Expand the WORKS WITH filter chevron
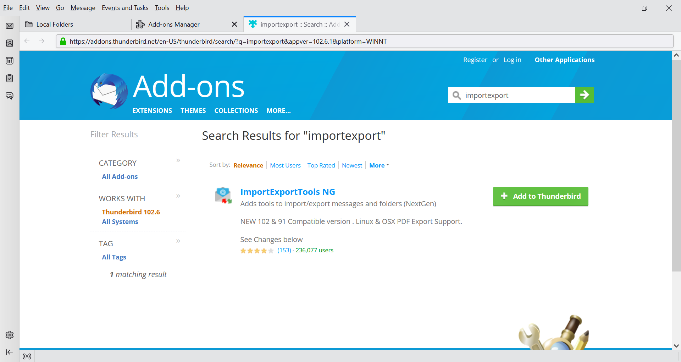The height and width of the screenshot is (362, 681). click(178, 196)
